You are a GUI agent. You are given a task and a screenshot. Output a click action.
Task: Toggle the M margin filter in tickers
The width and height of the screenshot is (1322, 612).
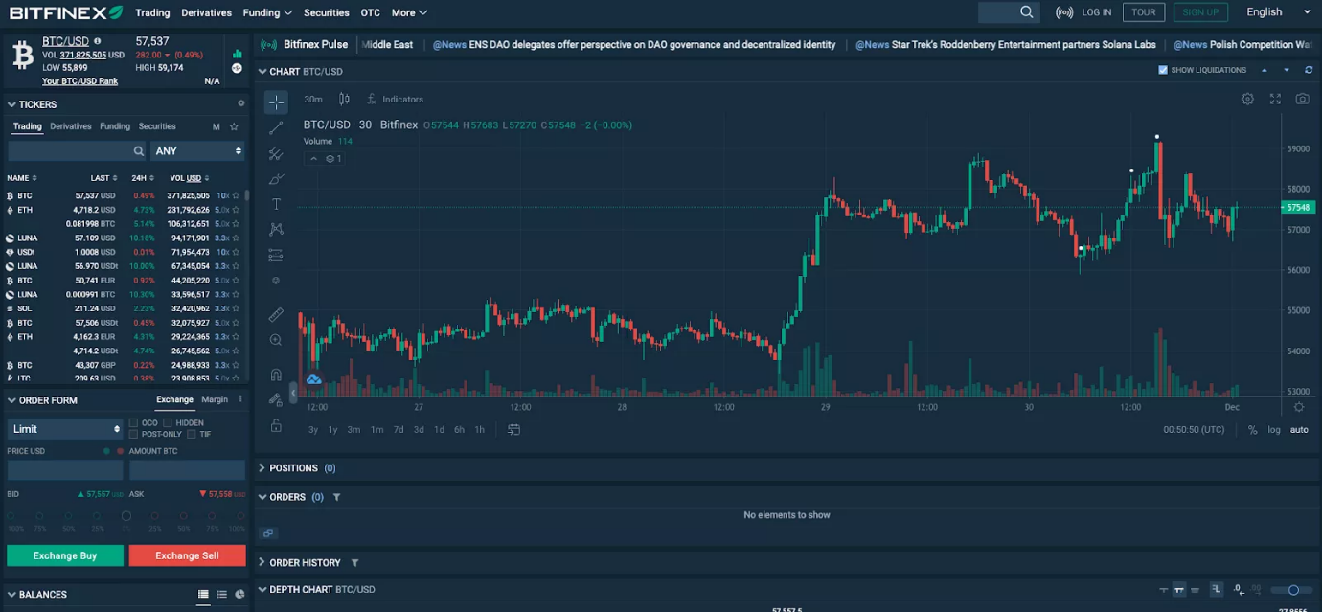click(x=216, y=126)
